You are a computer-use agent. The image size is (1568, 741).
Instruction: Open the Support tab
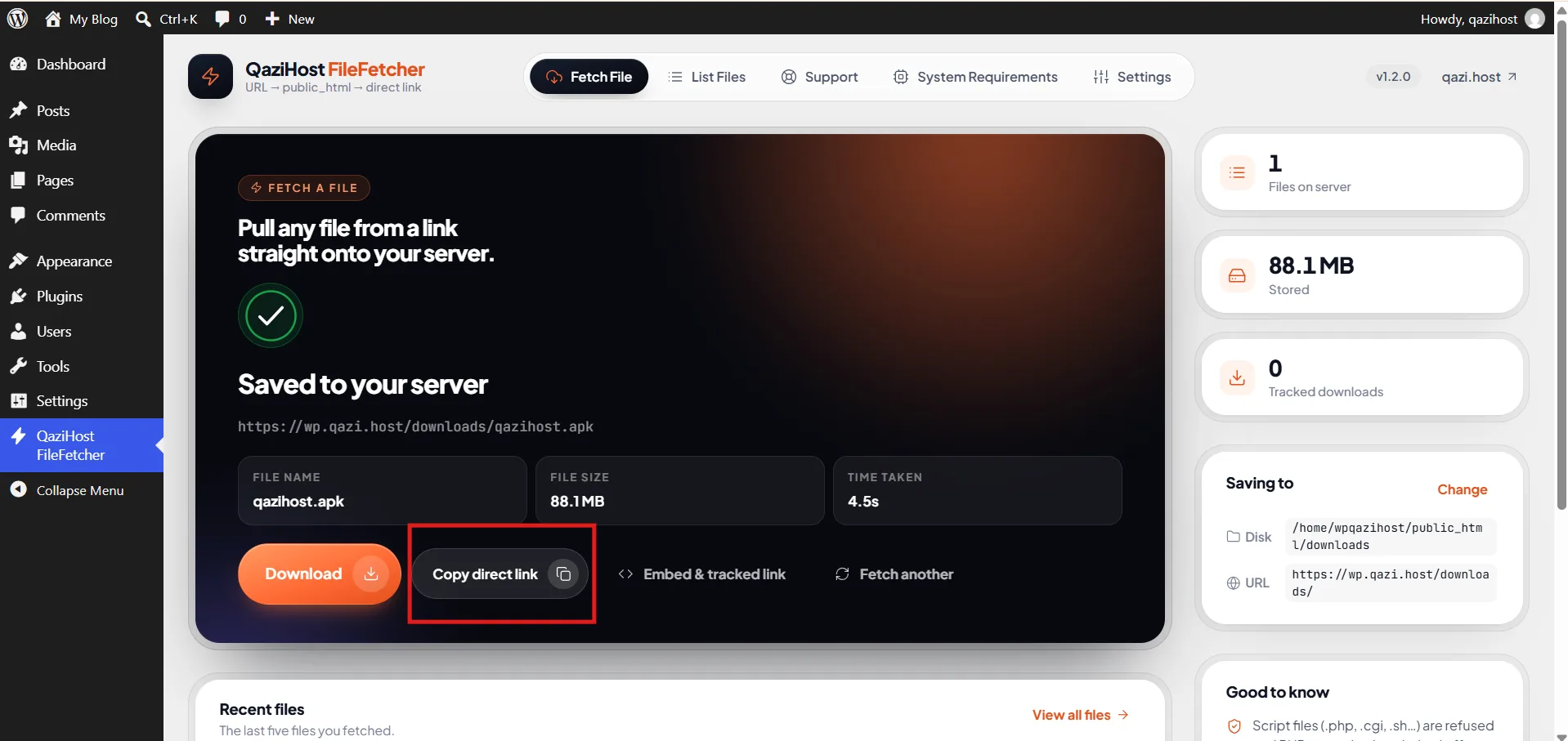click(x=820, y=77)
